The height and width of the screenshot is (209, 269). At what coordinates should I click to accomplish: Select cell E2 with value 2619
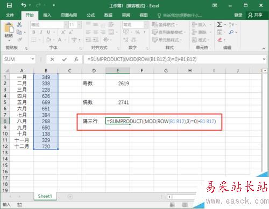(118, 84)
